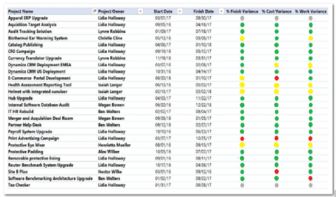Click the red work variance indicator for Print Advertising Campaign
The image size is (336, 197).
click(x=310, y=139)
